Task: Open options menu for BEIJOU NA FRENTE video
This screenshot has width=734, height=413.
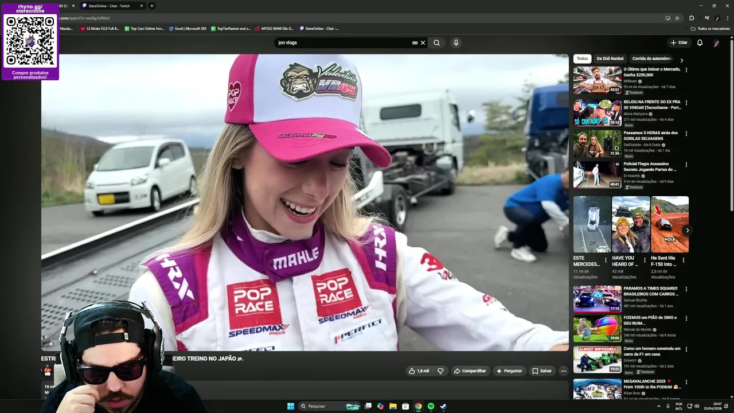Action: 686,103
